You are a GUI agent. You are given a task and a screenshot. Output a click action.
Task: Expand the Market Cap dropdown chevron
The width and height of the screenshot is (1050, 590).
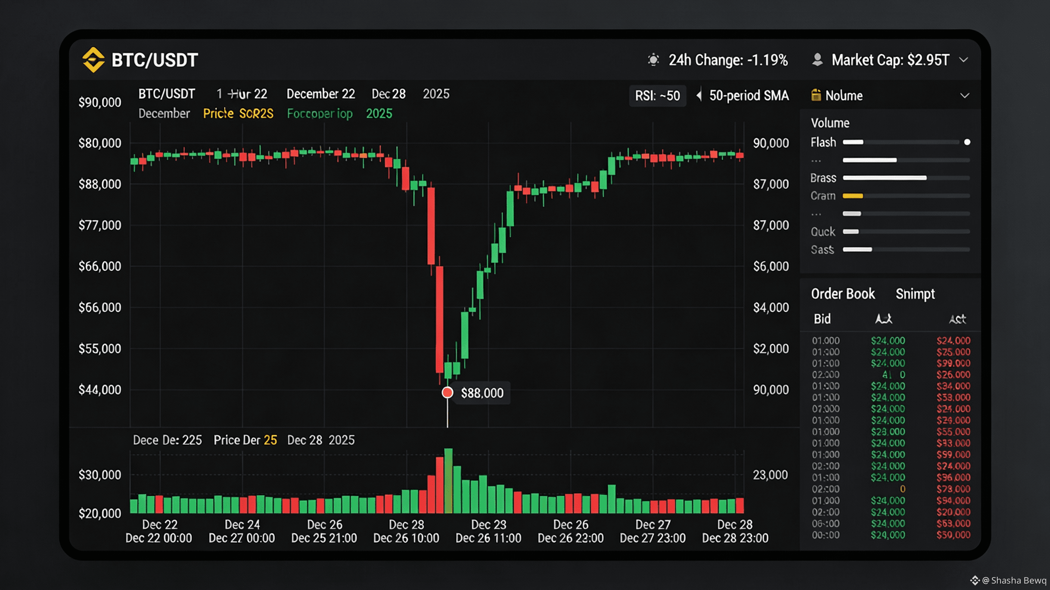click(x=964, y=60)
